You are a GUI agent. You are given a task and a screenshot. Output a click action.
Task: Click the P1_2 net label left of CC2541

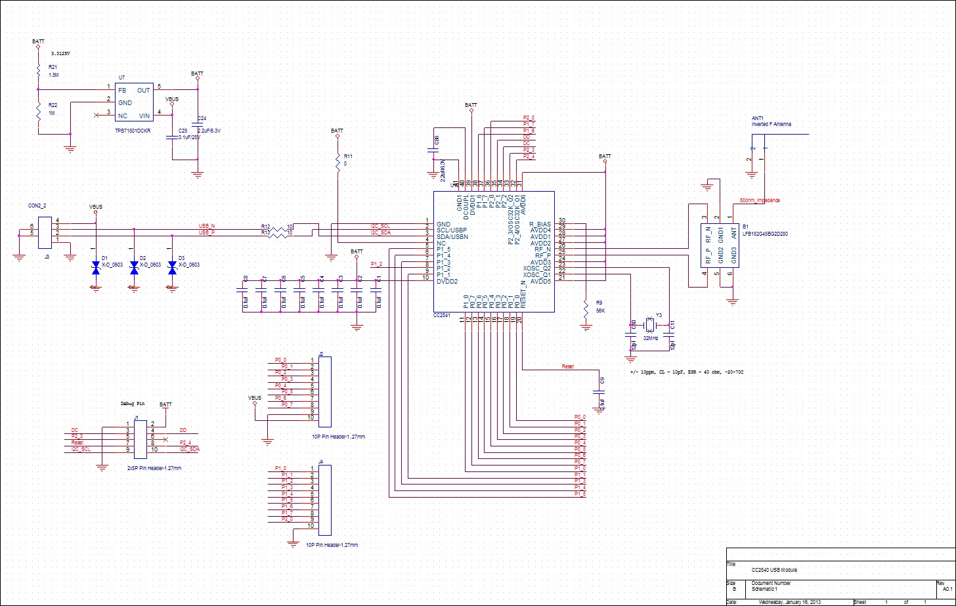[377, 264]
